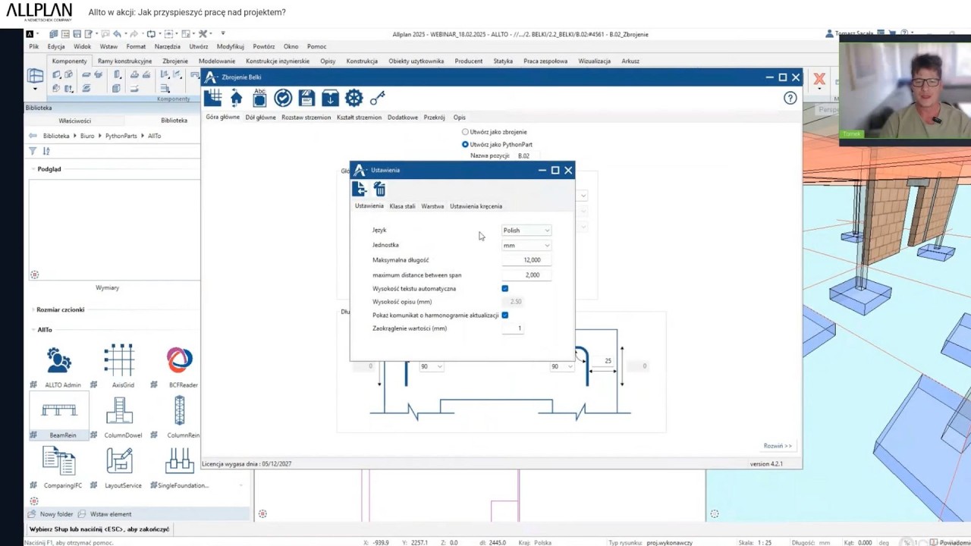
Task: Switch to Właściwości panel tab
Action: pos(74,121)
